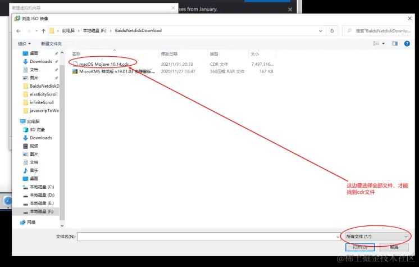Expand the file name history dropdown

pyautogui.click(x=338, y=237)
